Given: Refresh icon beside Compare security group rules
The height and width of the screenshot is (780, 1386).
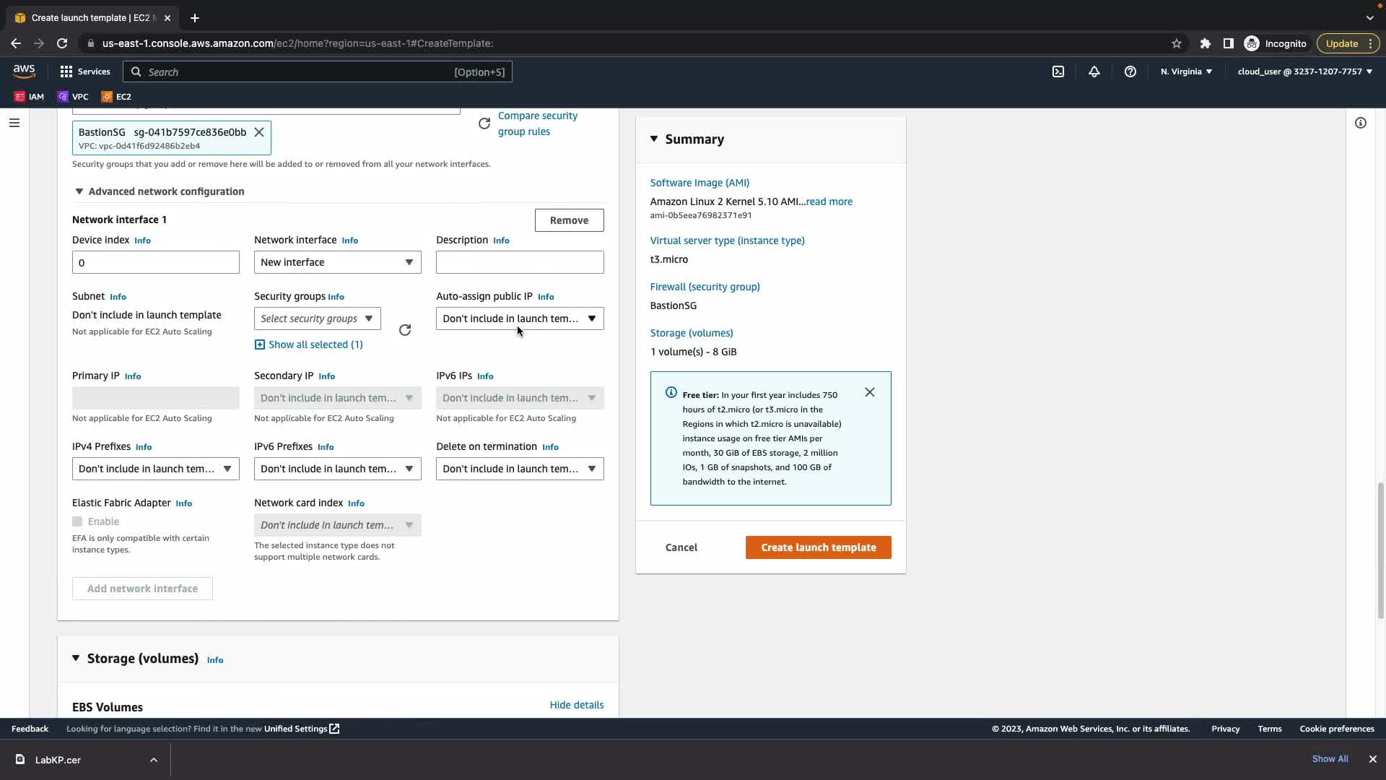Looking at the screenshot, I should click(x=484, y=123).
